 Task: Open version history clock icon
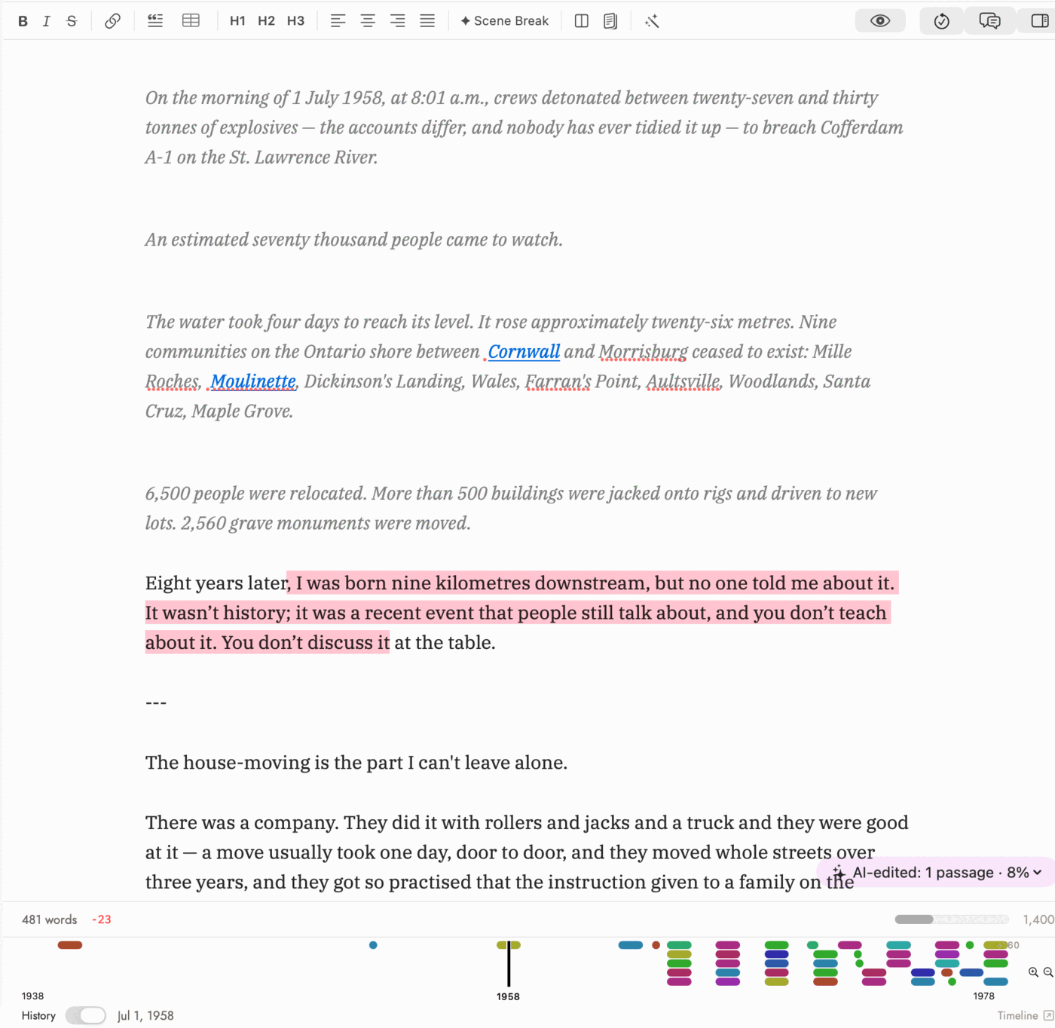point(941,21)
